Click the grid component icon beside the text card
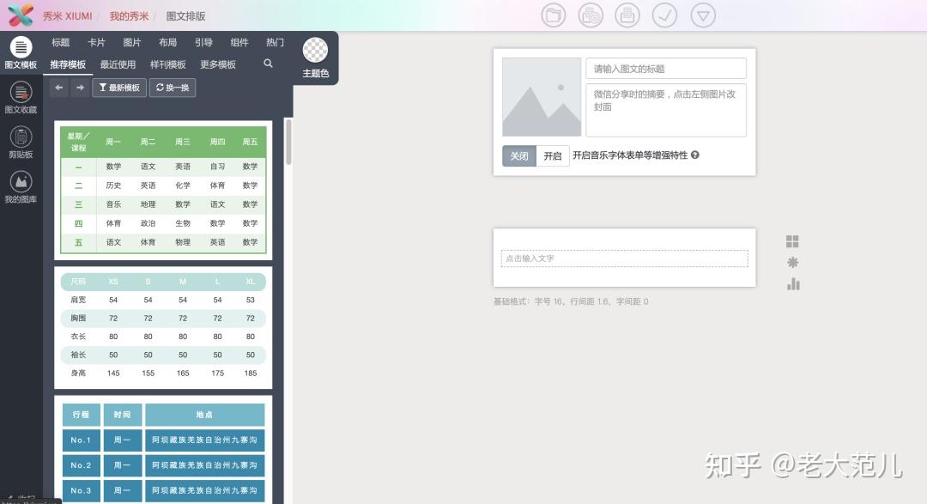 pos(791,241)
